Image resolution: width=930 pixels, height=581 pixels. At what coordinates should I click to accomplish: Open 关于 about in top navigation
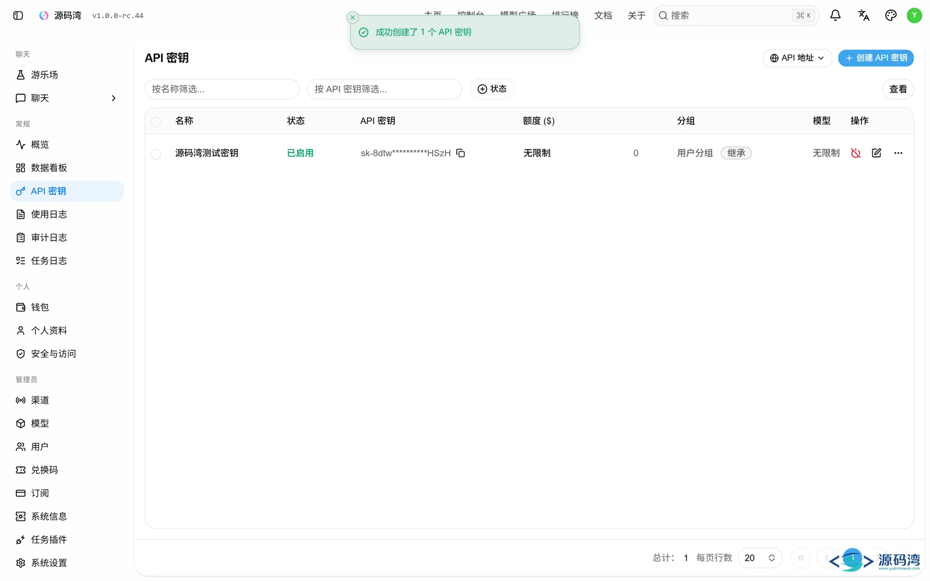636,16
